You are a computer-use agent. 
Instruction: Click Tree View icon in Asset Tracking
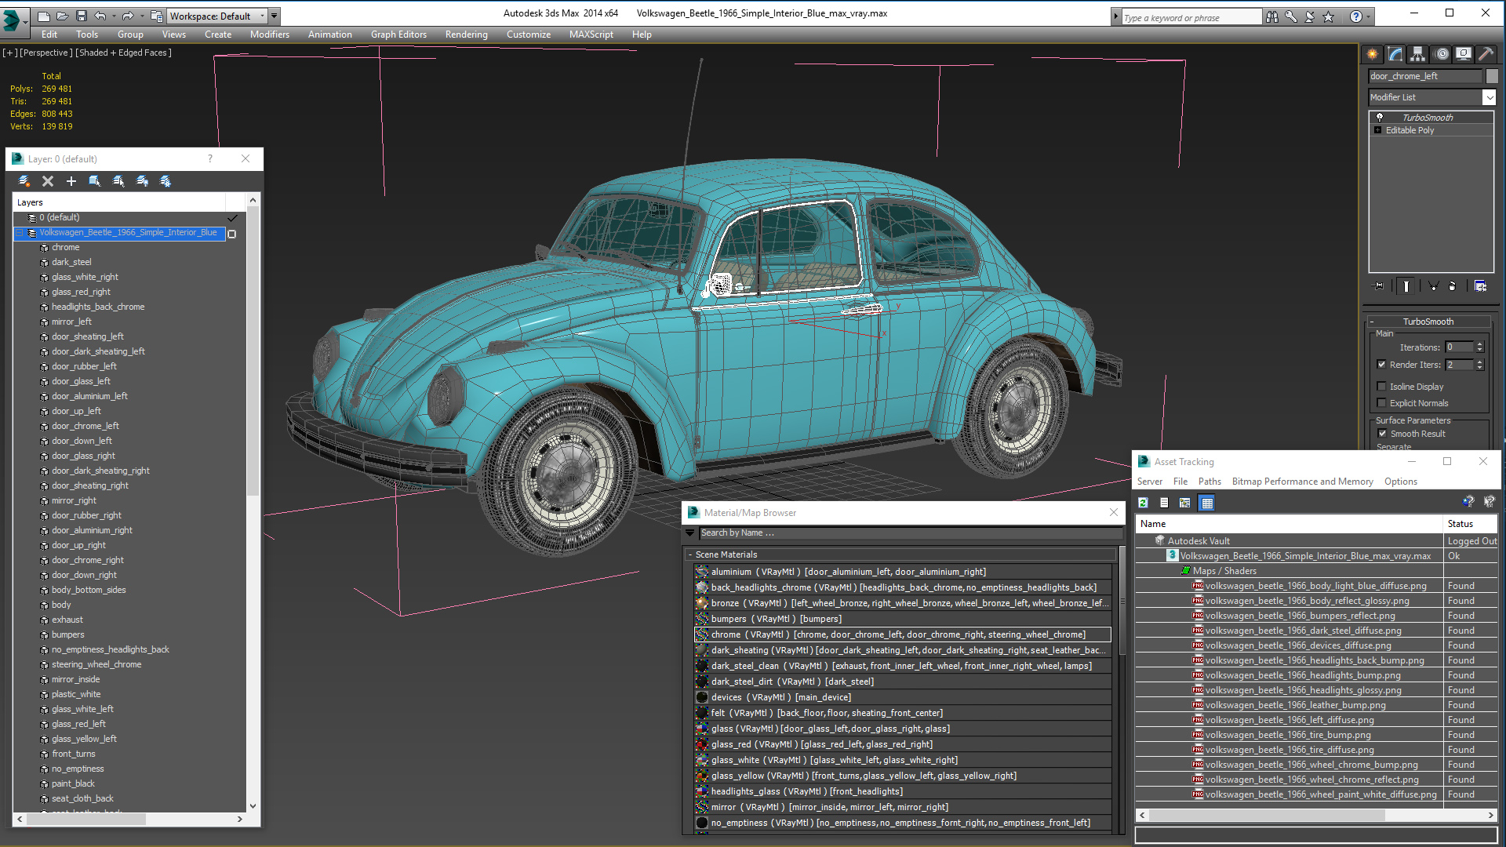[1185, 503]
